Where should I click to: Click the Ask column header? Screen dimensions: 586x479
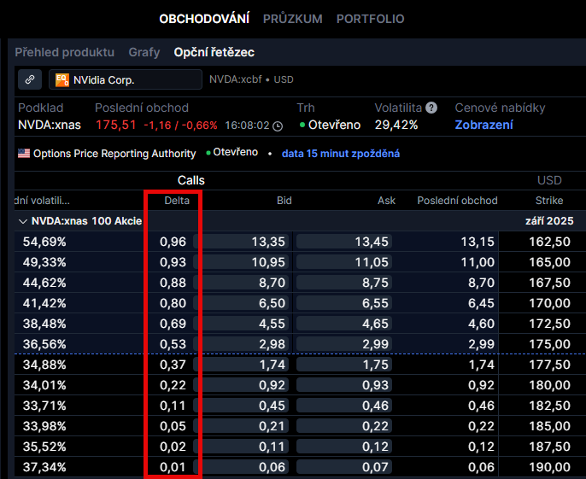386,201
